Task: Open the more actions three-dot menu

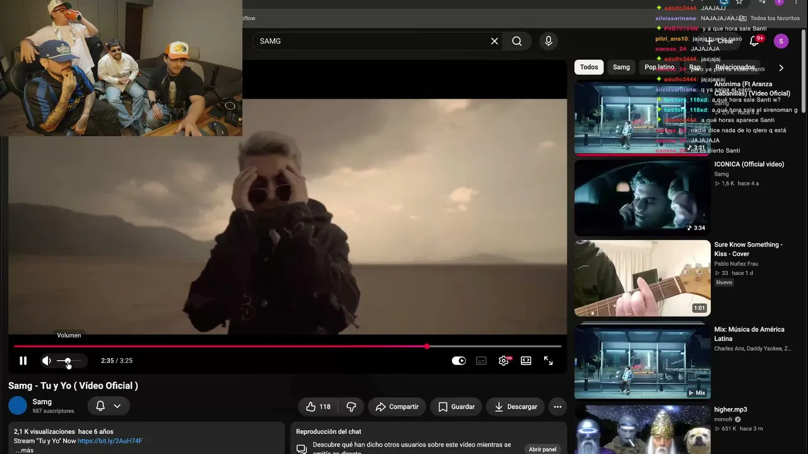Action: (557, 407)
